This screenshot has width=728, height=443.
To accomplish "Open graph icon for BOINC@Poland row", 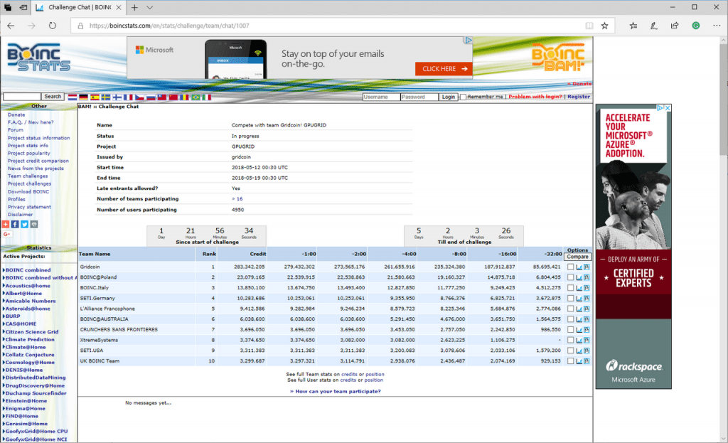I will pos(579,277).
